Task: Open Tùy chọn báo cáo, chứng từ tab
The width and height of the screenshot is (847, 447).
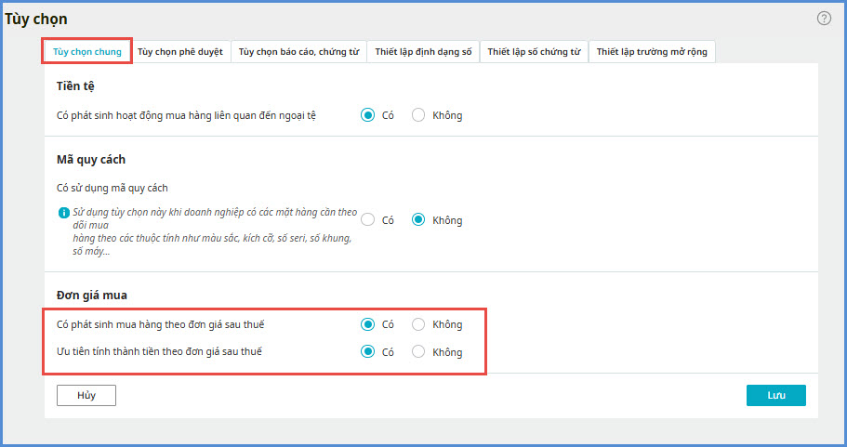Action: (298, 52)
